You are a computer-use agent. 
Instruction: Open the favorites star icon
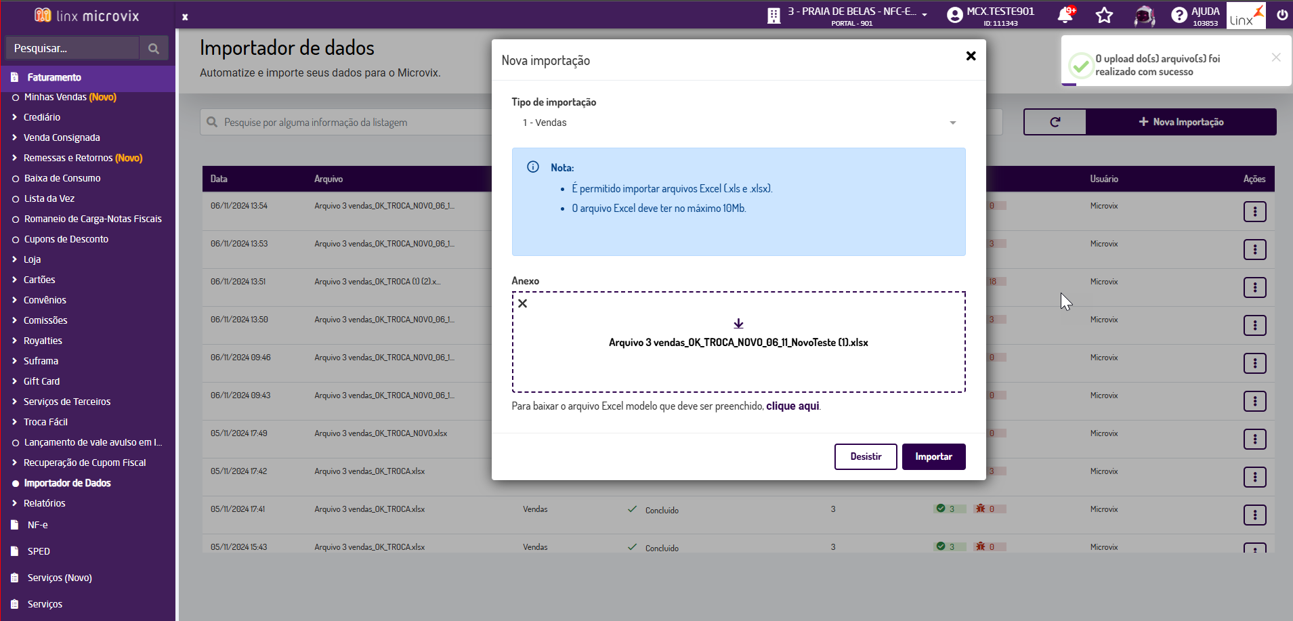point(1105,15)
